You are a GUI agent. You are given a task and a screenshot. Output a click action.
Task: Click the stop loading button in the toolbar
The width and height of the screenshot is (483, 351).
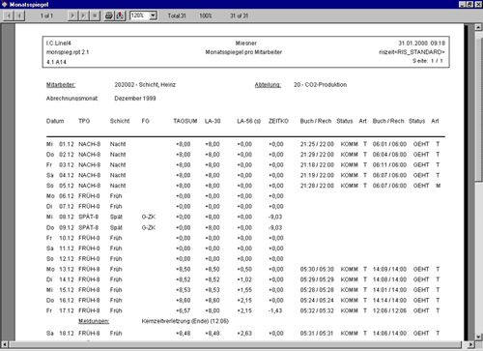tap(95, 15)
